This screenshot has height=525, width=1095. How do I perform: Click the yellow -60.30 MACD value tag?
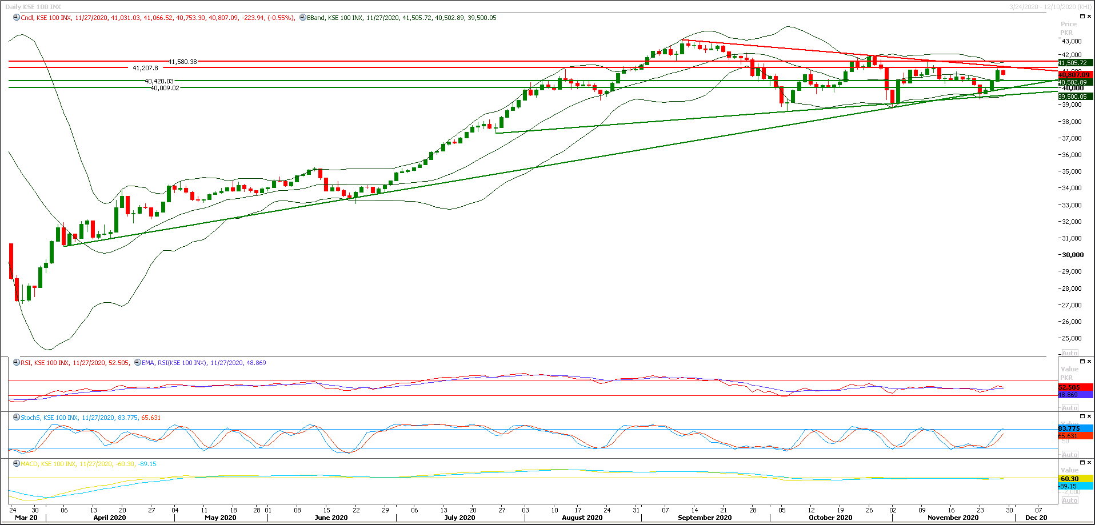point(1076,479)
